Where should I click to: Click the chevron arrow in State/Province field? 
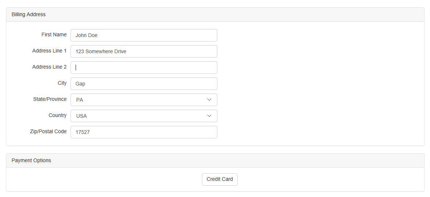coord(209,100)
